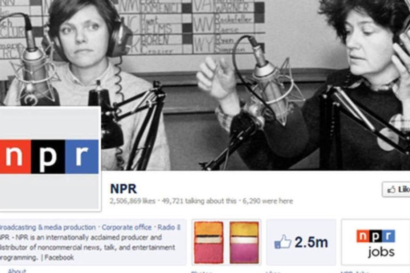Select the Corporate office category link
The width and height of the screenshot is (410, 273).
(127, 227)
